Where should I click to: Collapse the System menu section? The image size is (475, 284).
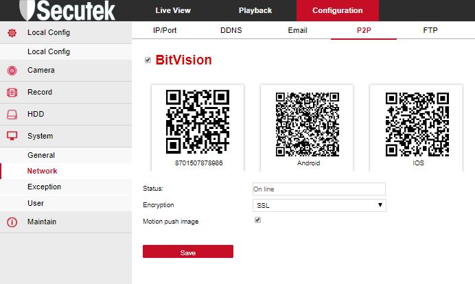coord(66,137)
